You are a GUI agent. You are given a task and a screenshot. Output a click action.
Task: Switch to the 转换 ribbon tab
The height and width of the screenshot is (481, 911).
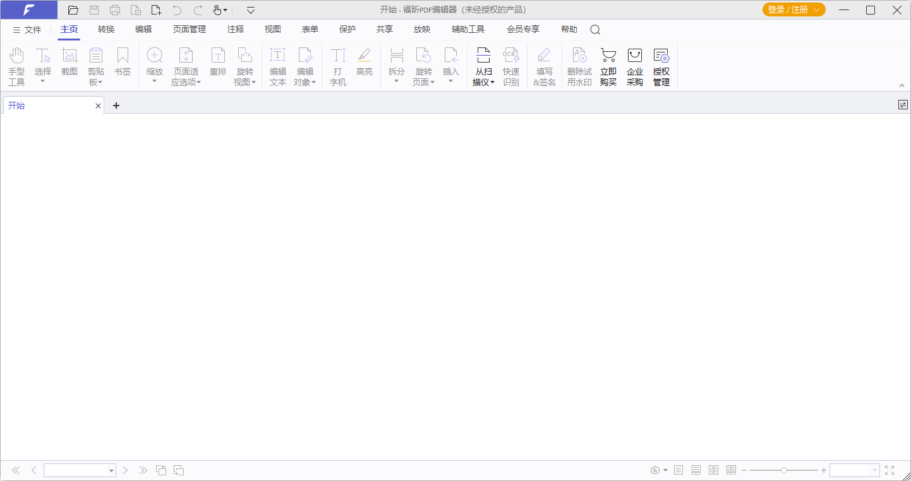[x=106, y=29]
